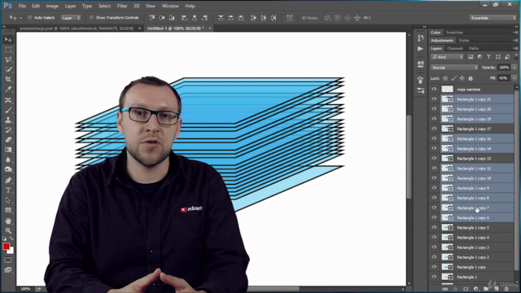The height and width of the screenshot is (293, 521).
Task: Select the Crop tool
Action: pyautogui.click(x=8, y=80)
